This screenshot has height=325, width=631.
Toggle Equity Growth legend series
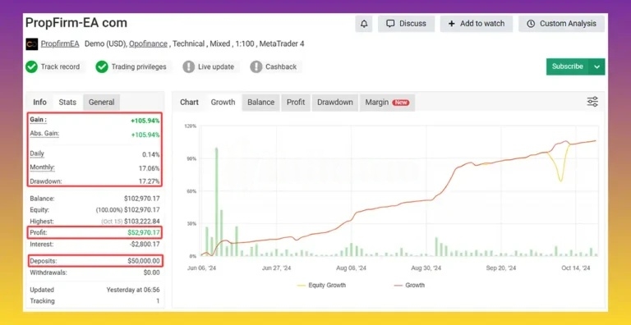[321, 285]
